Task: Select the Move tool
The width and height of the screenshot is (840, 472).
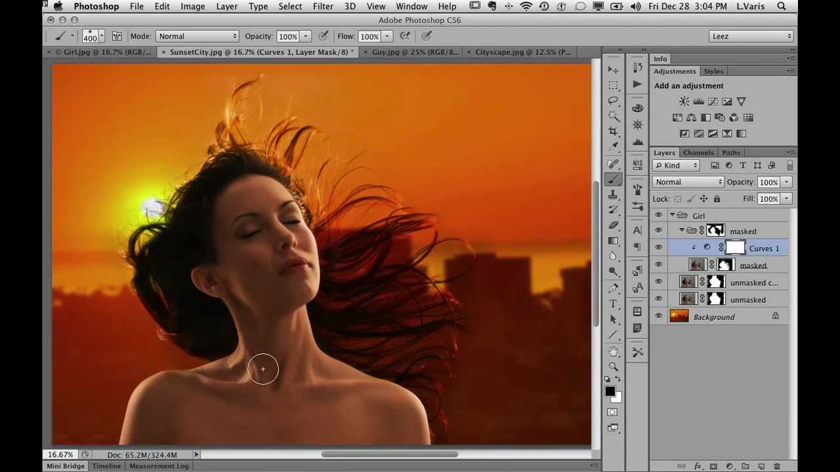Action: (613, 69)
